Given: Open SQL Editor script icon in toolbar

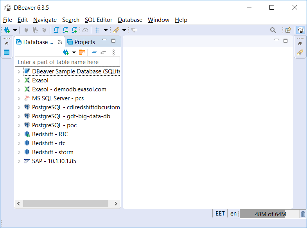Looking at the screenshot, I should 56,30.
